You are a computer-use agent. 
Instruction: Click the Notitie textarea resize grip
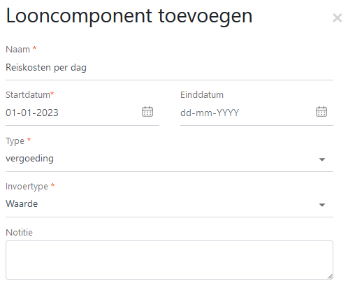[x=330, y=276]
